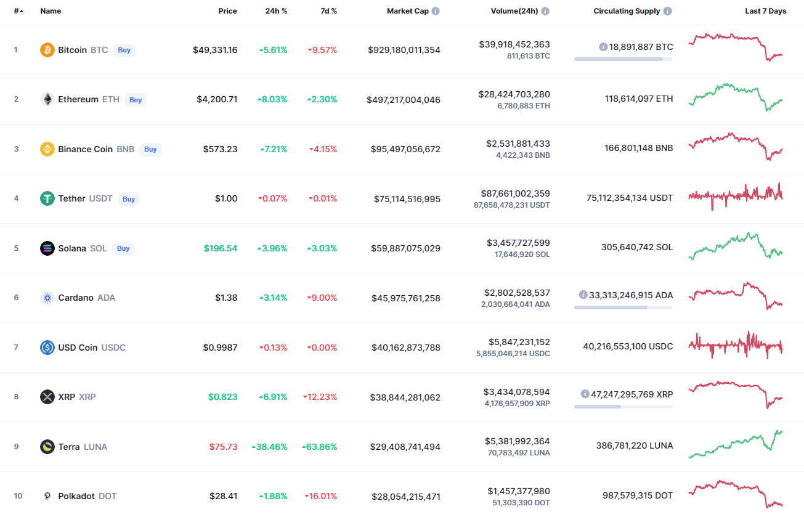Click the Ethereum coin logo icon

(47, 99)
